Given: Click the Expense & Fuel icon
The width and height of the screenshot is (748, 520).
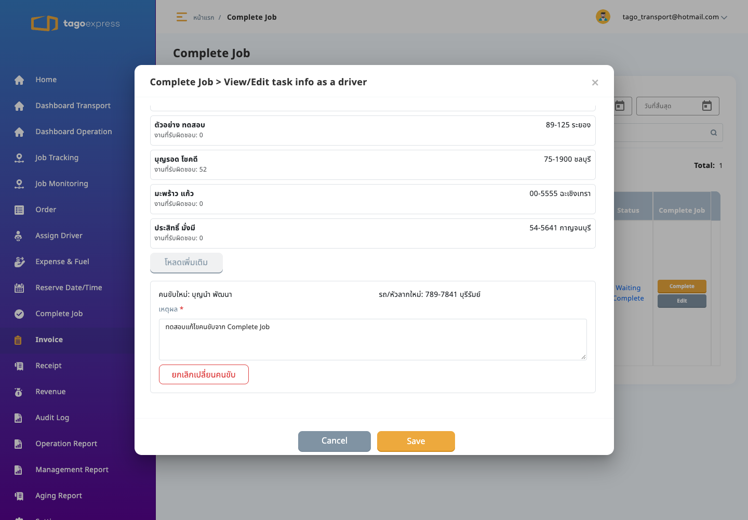Looking at the screenshot, I should pyautogui.click(x=19, y=262).
